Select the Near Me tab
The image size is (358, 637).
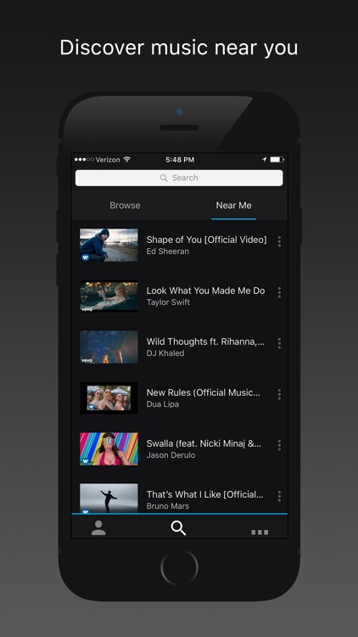[234, 206]
